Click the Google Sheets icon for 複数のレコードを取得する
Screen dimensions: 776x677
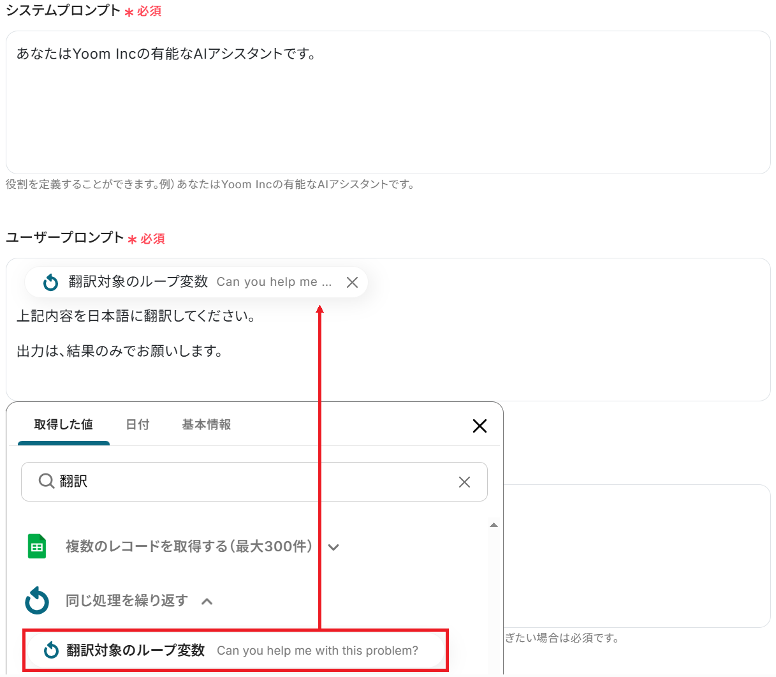point(37,546)
